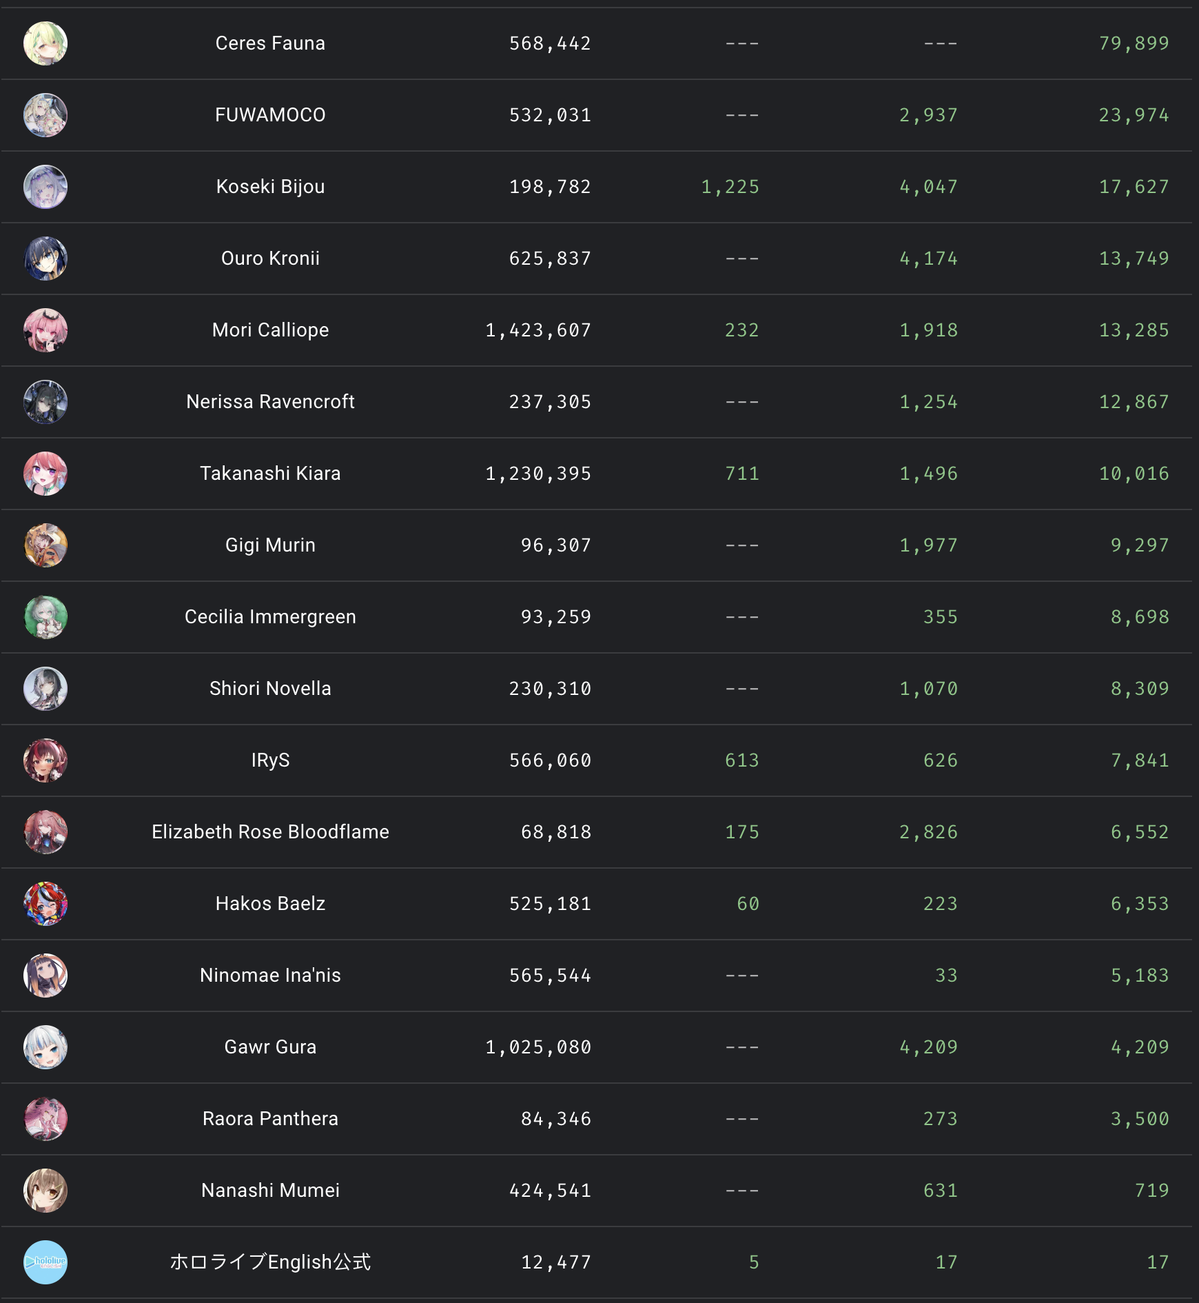Open the Nerissa Ravencroft channel name
Viewport: 1199px width, 1303px height.
click(x=270, y=402)
